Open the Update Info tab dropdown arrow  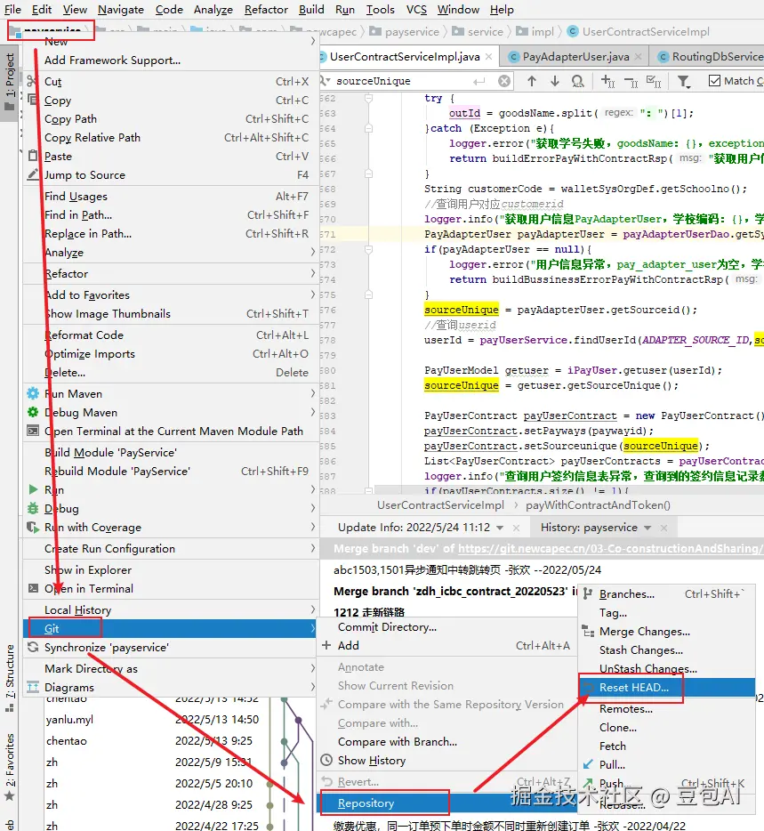500,528
